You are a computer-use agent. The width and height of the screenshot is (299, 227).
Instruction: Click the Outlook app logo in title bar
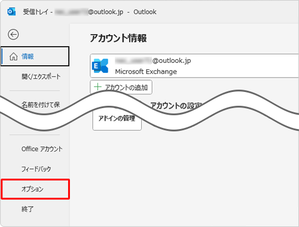pos(11,12)
